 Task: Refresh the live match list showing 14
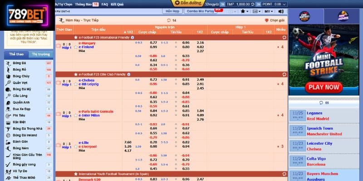(168, 20)
